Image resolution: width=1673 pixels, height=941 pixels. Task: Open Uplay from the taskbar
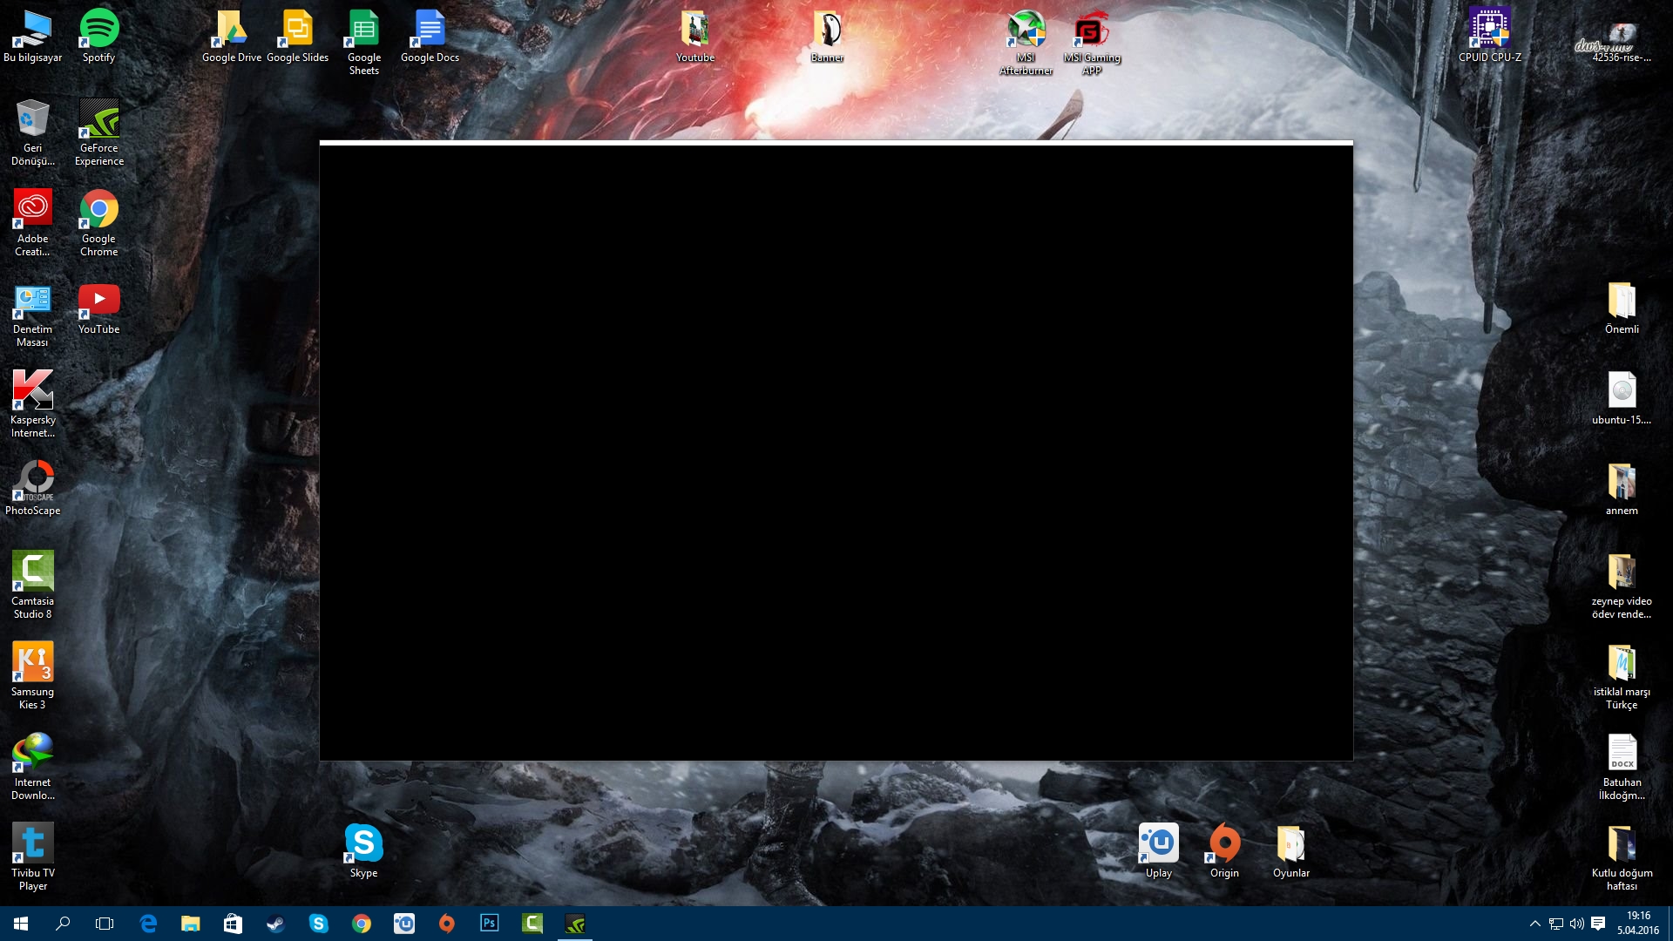tap(403, 924)
